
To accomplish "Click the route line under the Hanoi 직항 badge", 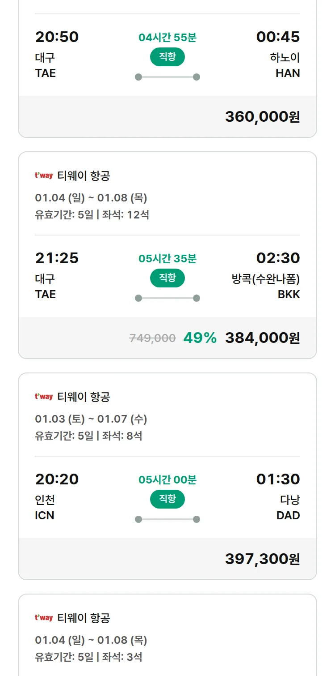I will tap(167, 77).
